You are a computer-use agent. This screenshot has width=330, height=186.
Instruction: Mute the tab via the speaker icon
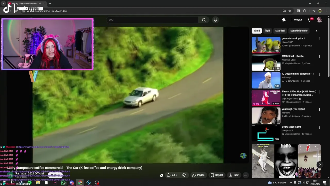tap(40, 4)
